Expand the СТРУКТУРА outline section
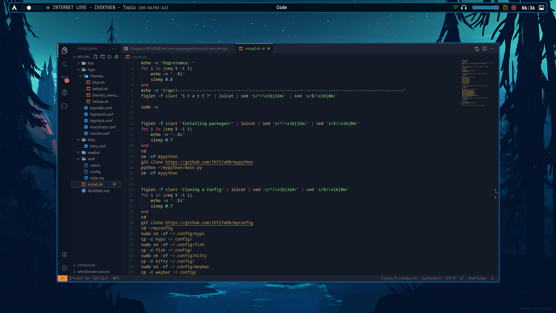 86,265
